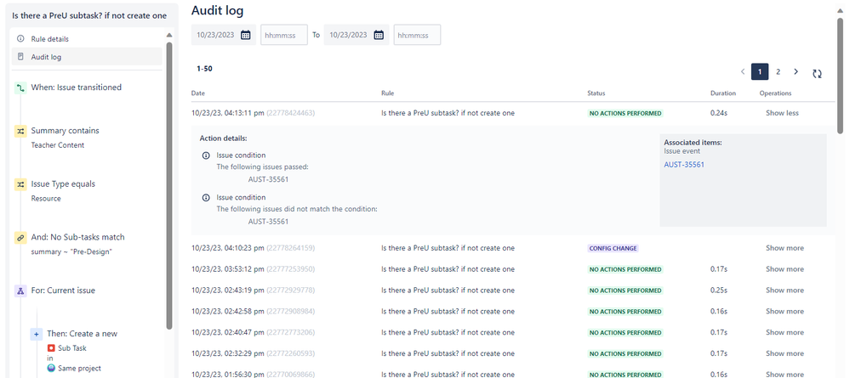Screen dimensions: 850x378
Task: Open the start date calendar icon
Action: pyautogui.click(x=245, y=35)
